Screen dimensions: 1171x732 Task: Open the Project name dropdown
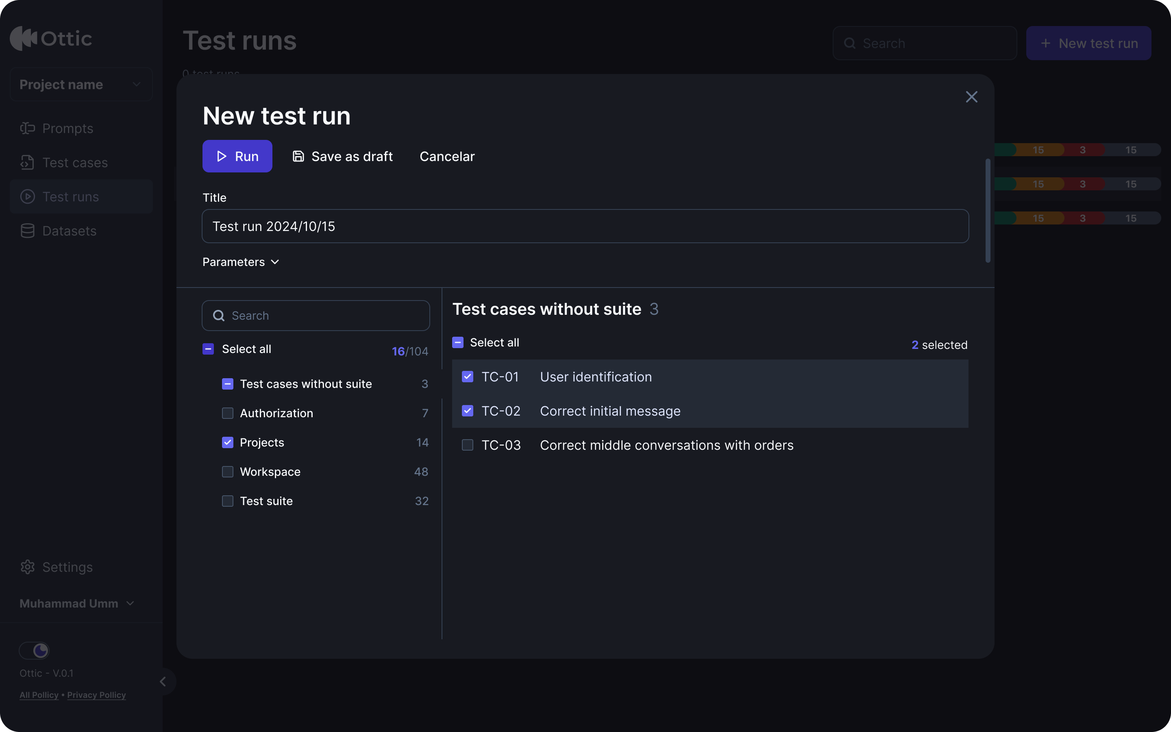pyautogui.click(x=81, y=84)
